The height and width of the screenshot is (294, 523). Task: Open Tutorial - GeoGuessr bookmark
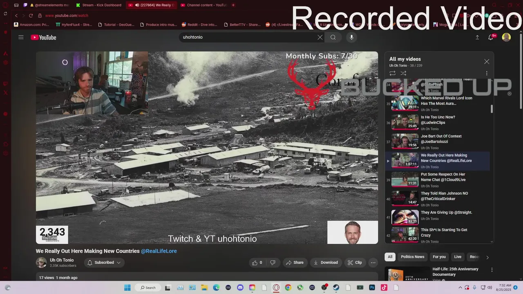tap(116, 24)
